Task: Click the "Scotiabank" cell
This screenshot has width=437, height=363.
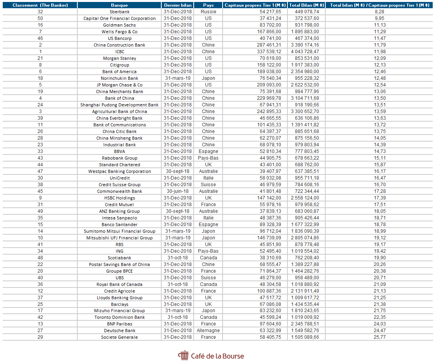Action: 120,258
